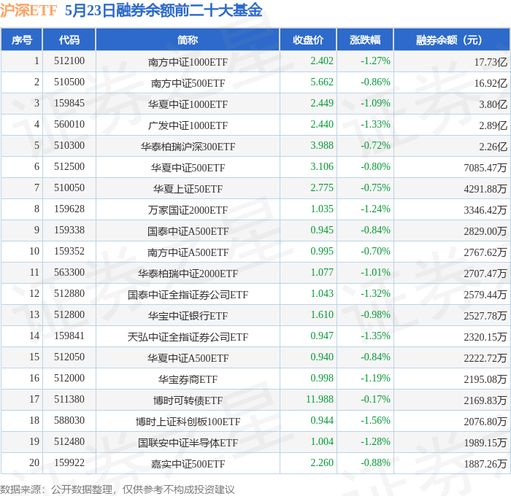Select the 涨跌幅 column header

tap(365, 39)
